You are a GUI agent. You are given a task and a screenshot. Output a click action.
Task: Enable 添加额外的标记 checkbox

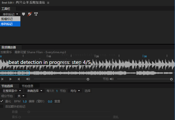(2, 106)
